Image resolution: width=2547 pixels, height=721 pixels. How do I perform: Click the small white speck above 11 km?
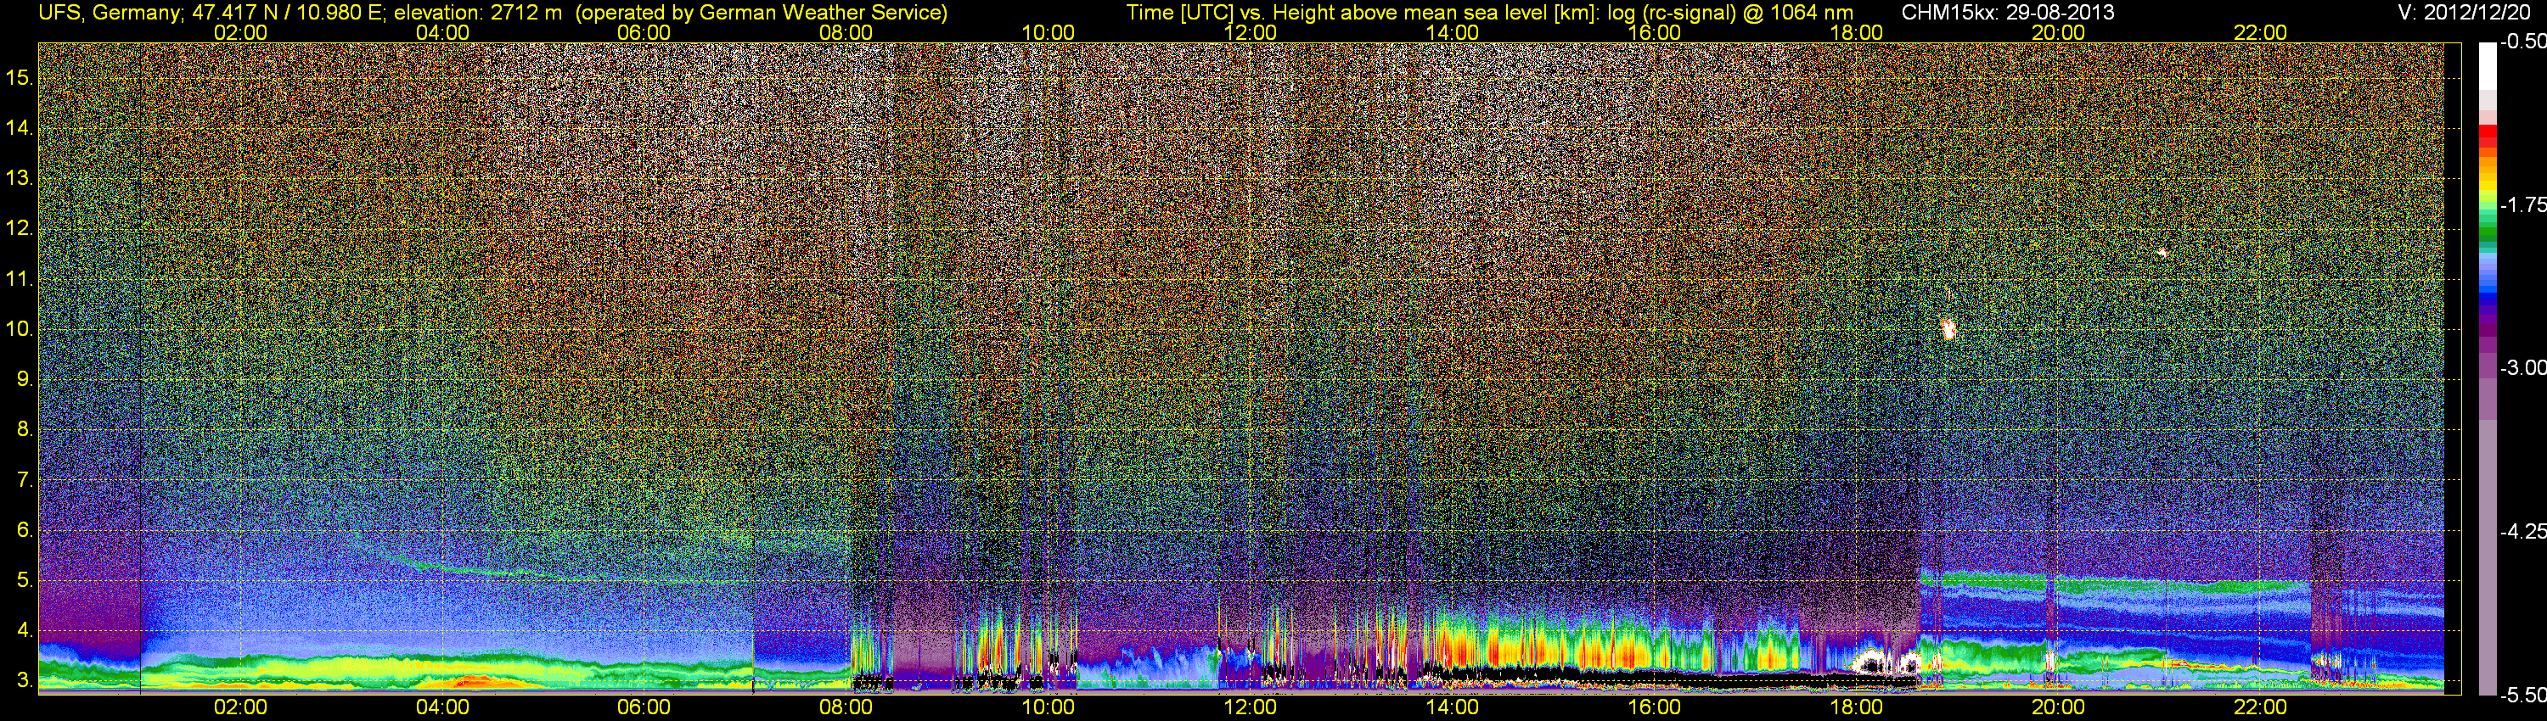(2162, 253)
